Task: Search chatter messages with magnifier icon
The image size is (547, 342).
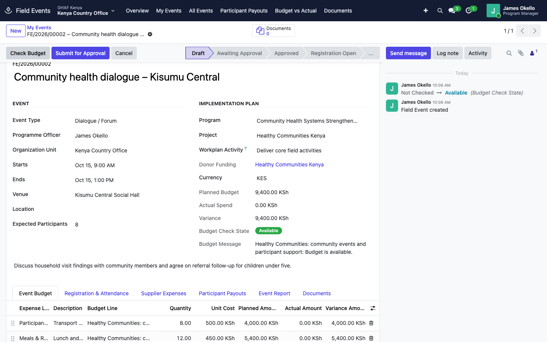Action: point(509,53)
